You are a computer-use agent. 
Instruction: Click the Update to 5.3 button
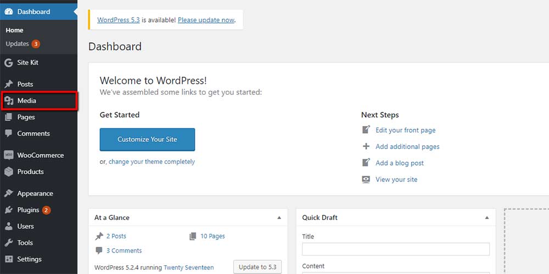257,267
